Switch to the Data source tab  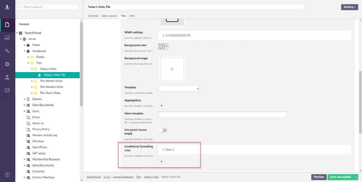click(109, 16)
